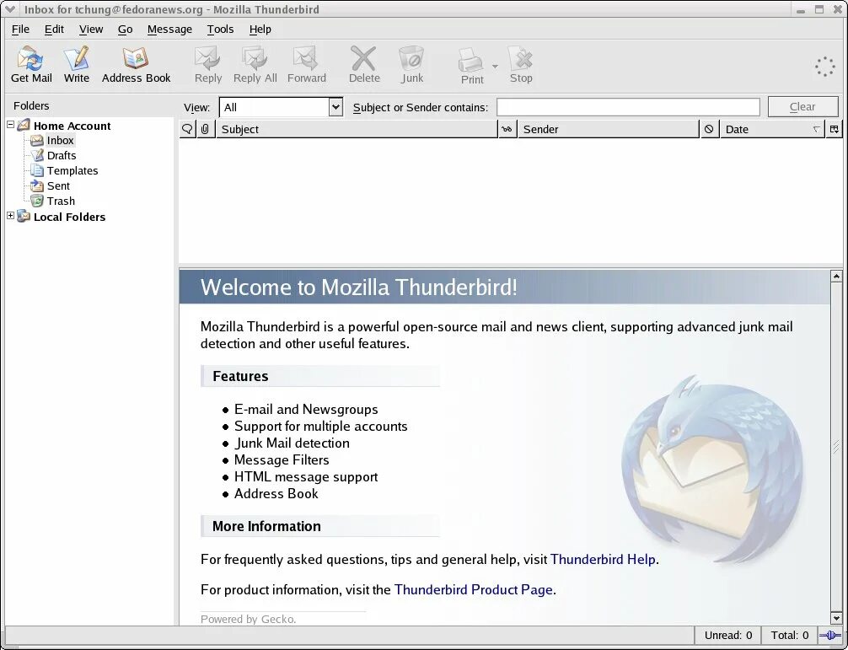Click the Folders pane header
Image resolution: width=848 pixels, height=650 pixels.
click(31, 105)
